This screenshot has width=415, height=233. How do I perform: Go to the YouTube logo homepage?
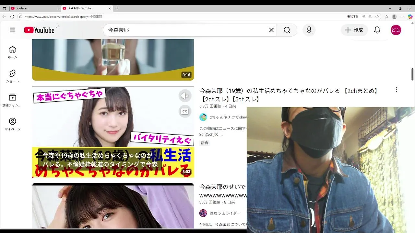pyautogui.click(x=39, y=30)
